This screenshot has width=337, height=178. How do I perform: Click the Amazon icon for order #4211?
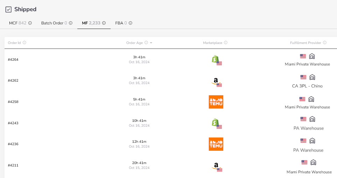click(216, 166)
